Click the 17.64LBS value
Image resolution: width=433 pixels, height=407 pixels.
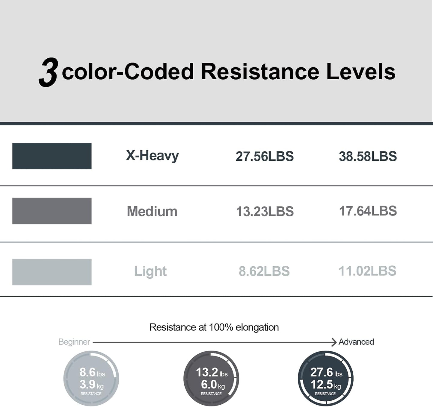point(368,211)
